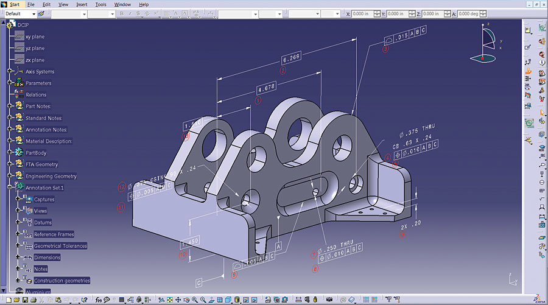This screenshot has width=548, height=305.
Task: Toggle Italic text formatting
Action: click(130, 13)
